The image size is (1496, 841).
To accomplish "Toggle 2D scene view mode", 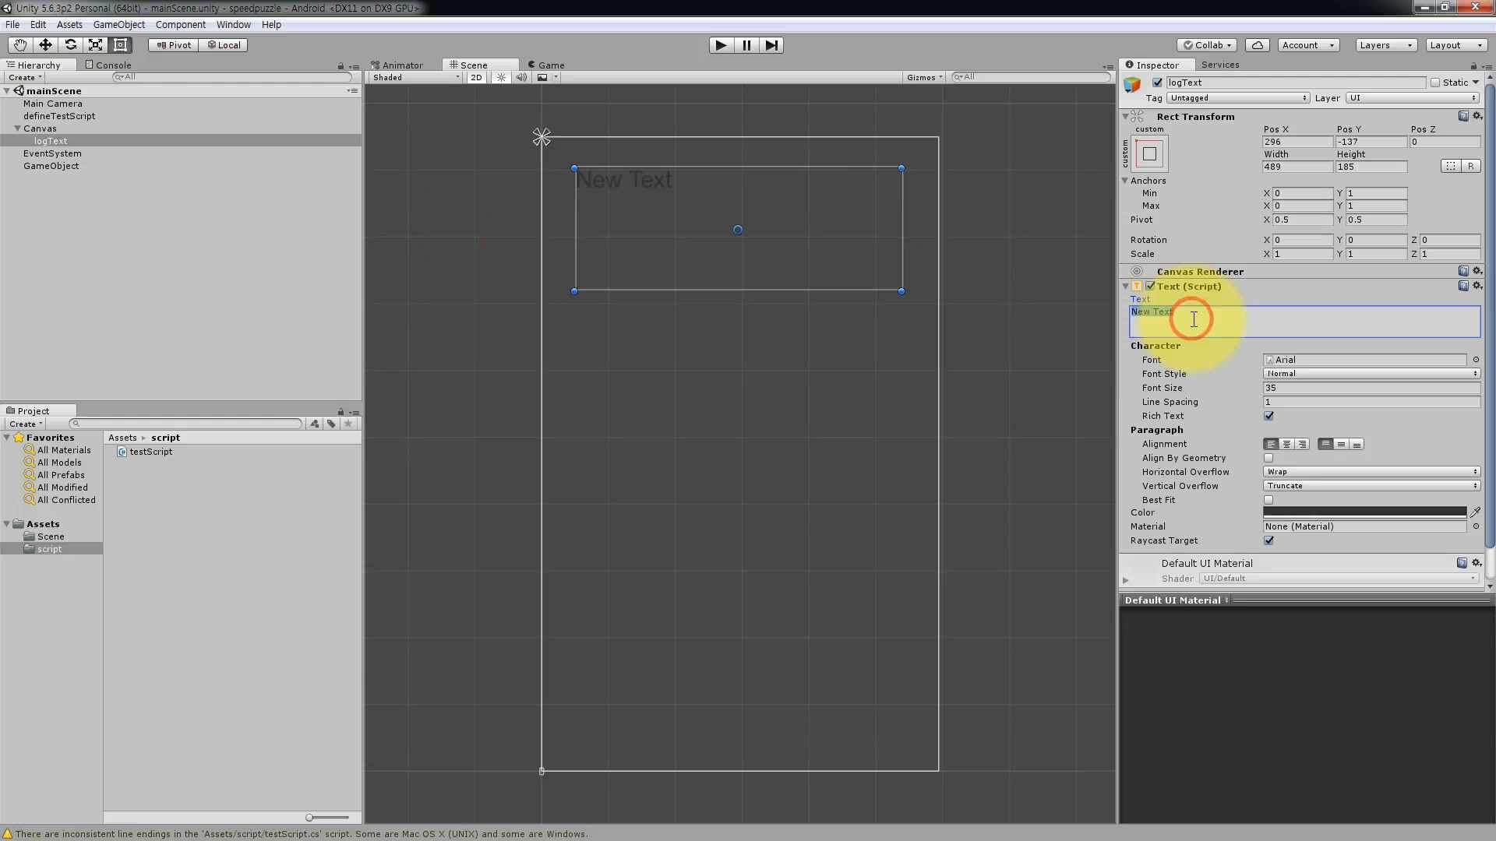I will click(x=476, y=77).
